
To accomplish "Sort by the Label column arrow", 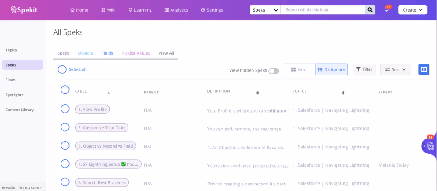I will pyautogui.click(x=109, y=93).
